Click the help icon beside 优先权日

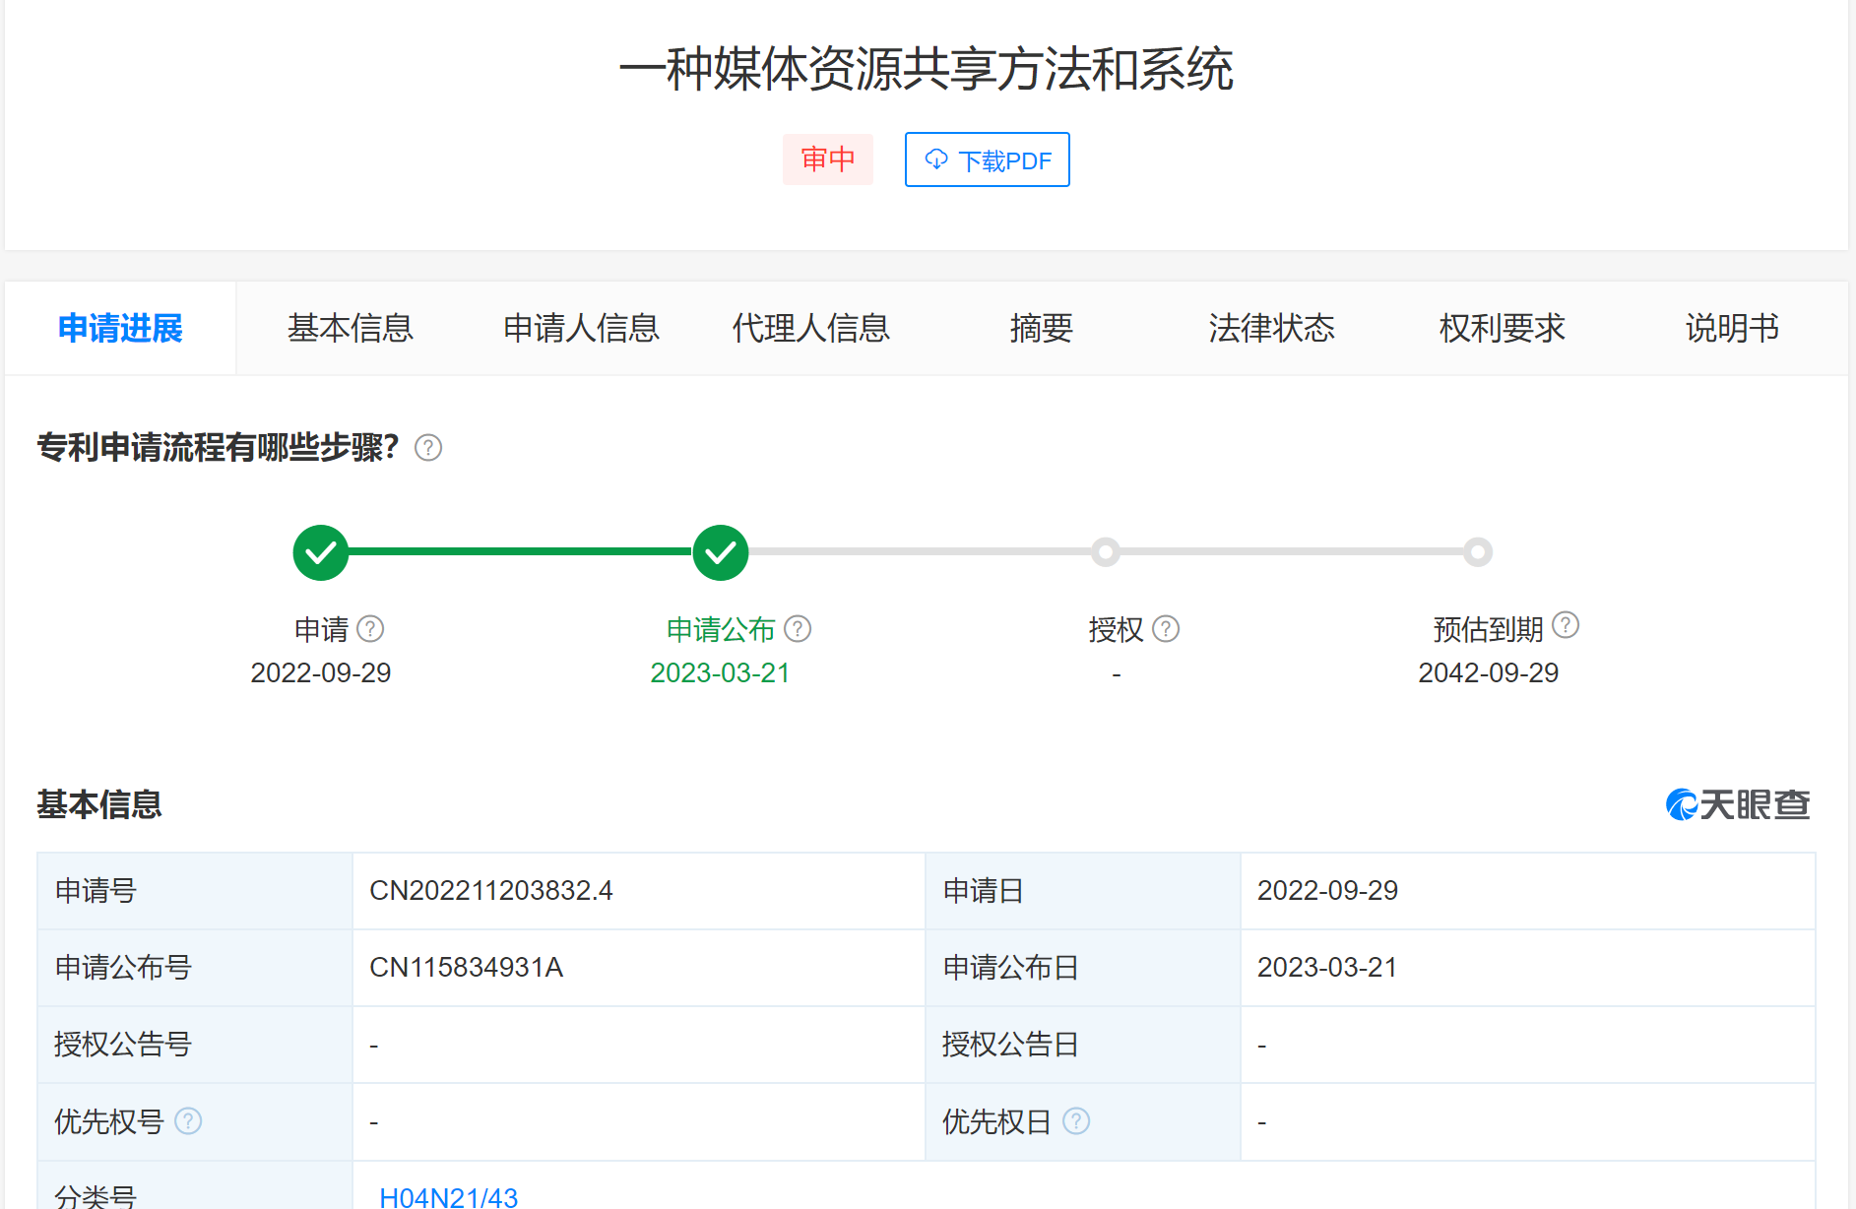tap(1076, 1120)
